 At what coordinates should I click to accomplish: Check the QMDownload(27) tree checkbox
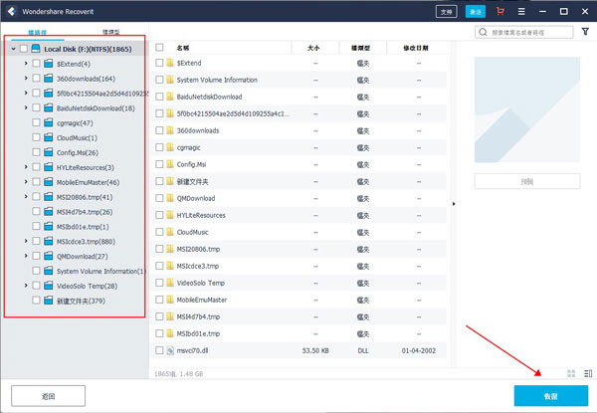click(x=36, y=256)
